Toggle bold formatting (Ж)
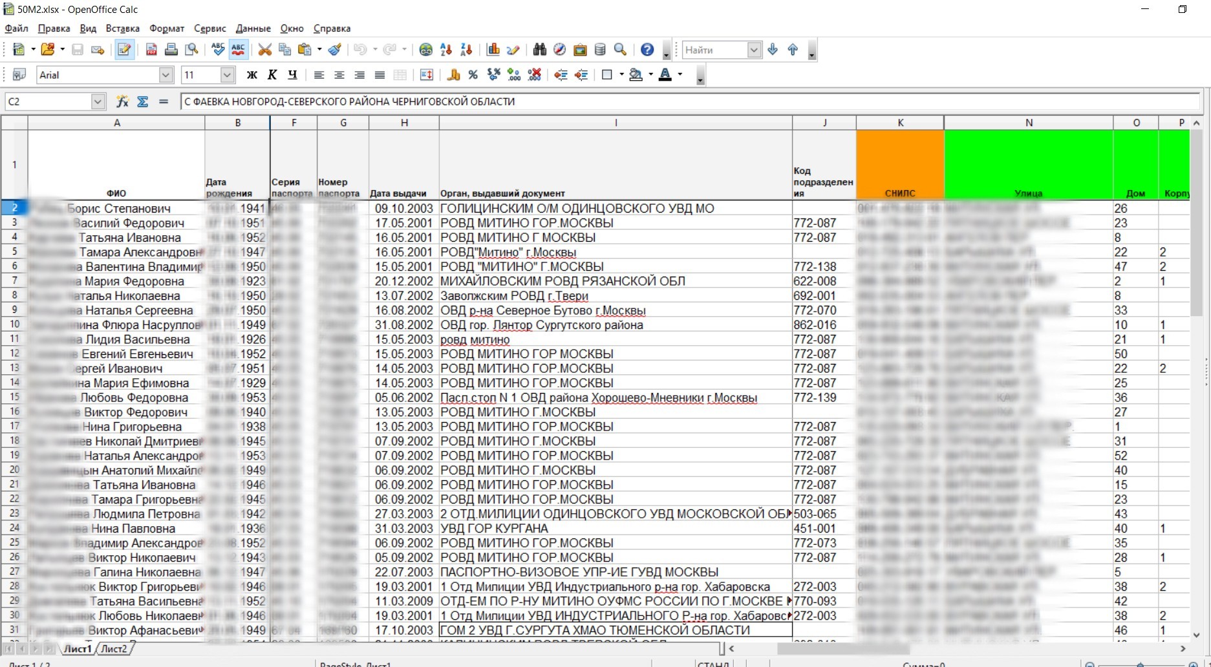The height and width of the screenshot is (667, 1211). tap(252, 75)
